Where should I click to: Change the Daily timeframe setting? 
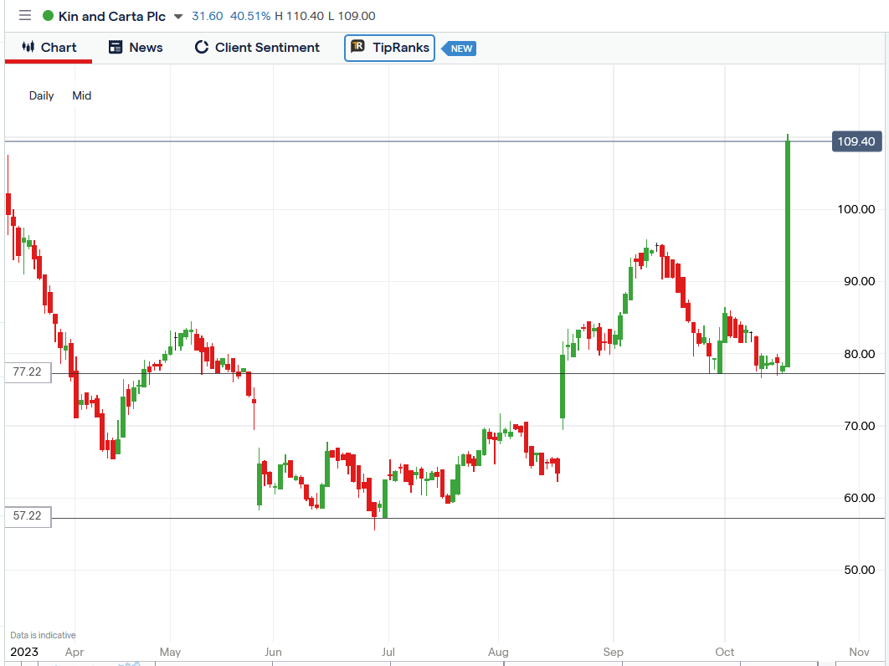(41, 95)
